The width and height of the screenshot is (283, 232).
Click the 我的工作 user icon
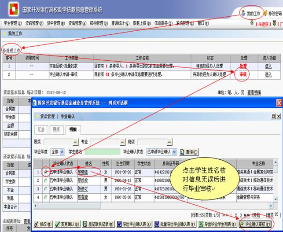[243, 13]
